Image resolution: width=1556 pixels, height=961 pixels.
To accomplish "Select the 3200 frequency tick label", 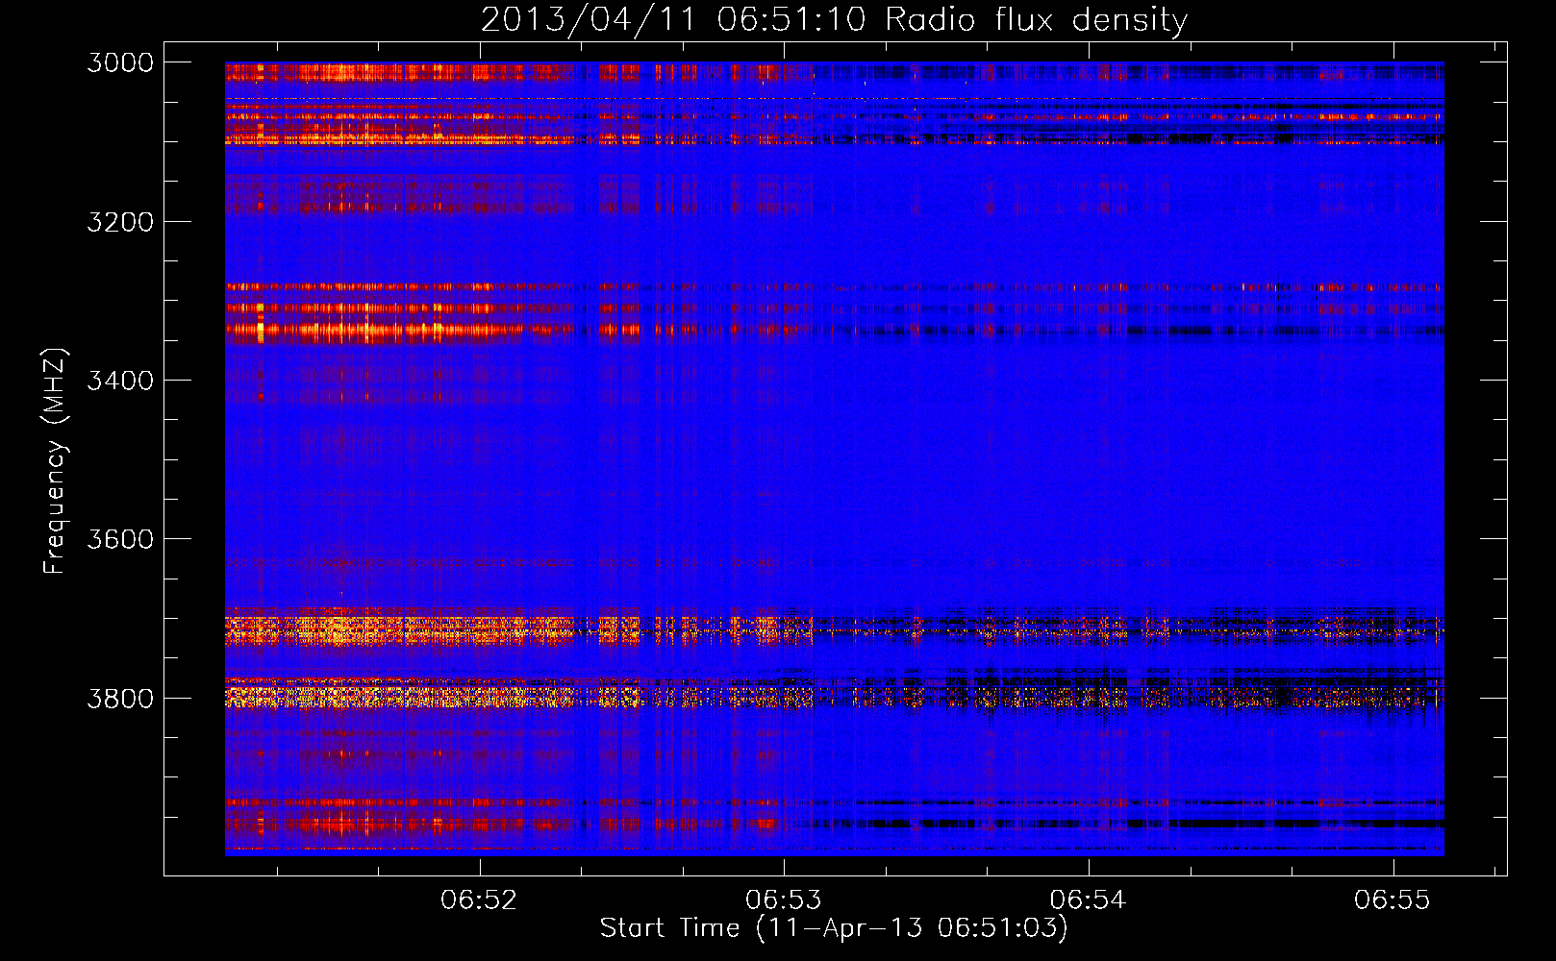I will tap(120, 222).
